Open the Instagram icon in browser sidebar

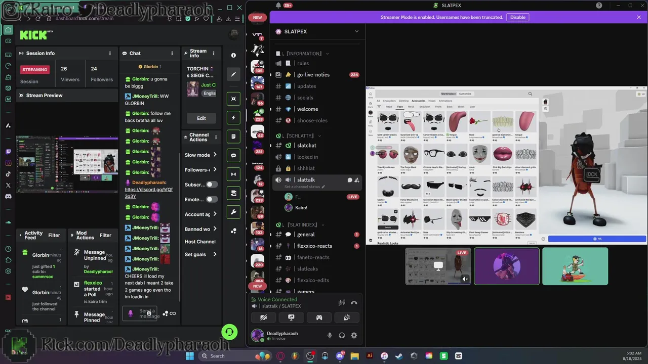(x=8, y=163)
